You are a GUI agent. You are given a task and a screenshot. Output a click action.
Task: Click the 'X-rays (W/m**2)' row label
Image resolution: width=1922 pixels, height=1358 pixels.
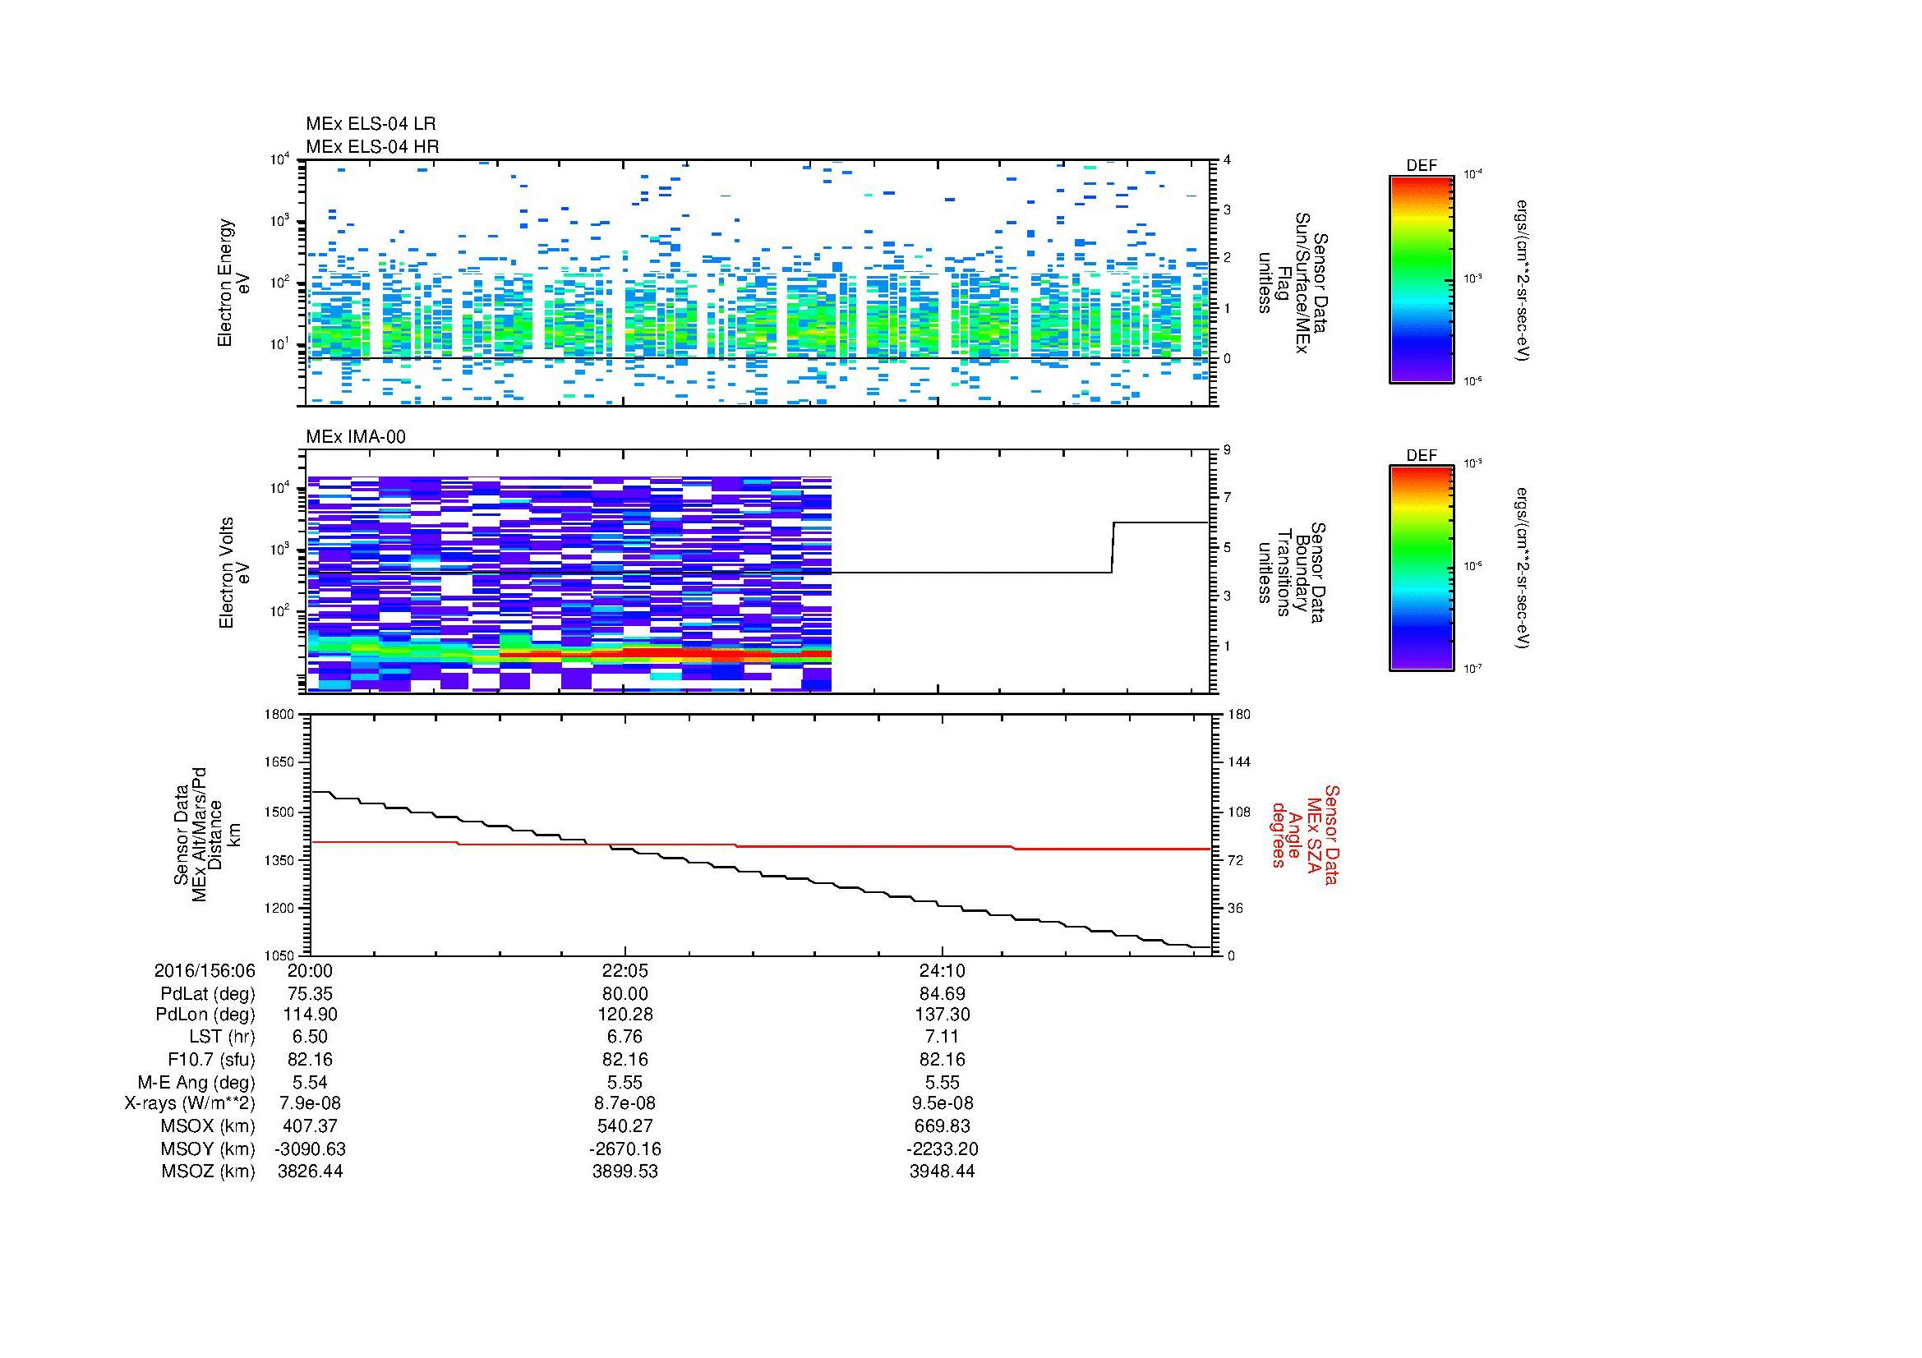(189, 1103)
